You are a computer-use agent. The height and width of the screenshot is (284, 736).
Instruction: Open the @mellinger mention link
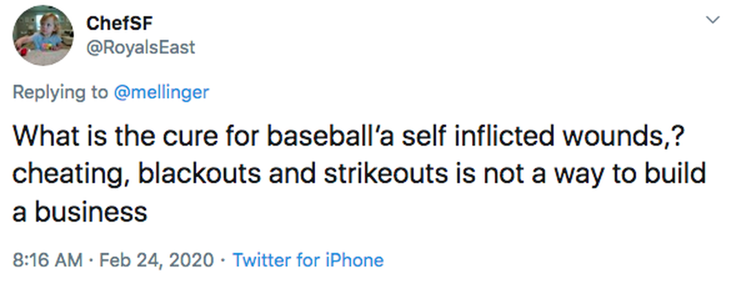click(161, 92)
